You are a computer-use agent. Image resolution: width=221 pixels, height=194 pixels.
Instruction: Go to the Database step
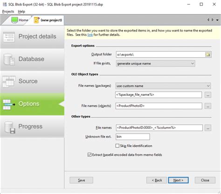[x=32, y=60]
